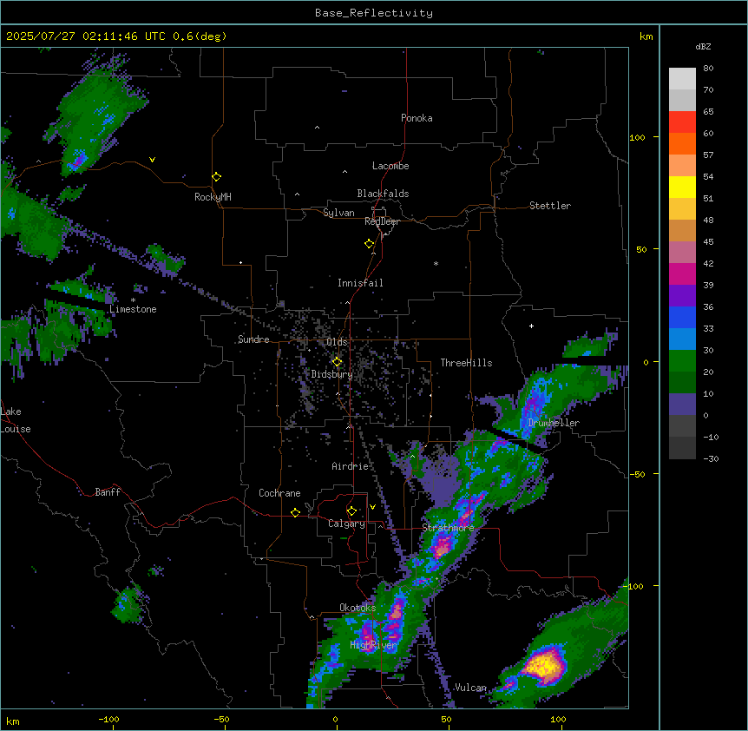
Task: Pick the orange swatch between 60 and 57
Action: pyautogui.click(x=682, y=144)
